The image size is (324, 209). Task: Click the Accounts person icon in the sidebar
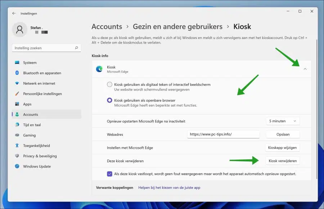tap(17, 114)
